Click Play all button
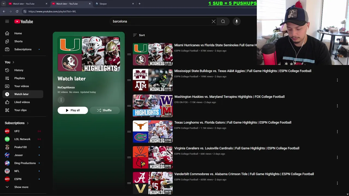The width and height of the screenshot is (349, 196). [x=73, y=110]
